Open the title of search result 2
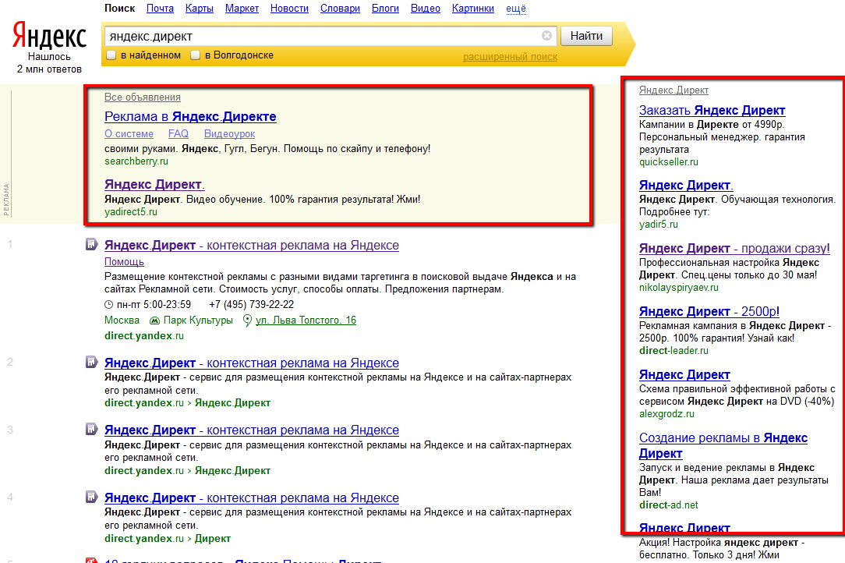The width and height of the screenshot is (845, 563). [252, 363]
